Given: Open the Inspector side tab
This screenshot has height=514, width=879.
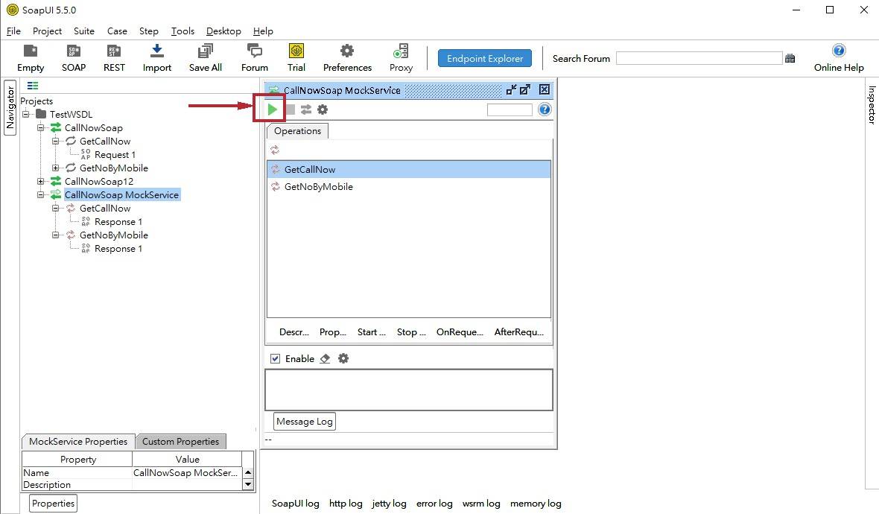Looking at the screenshot, I should pyautogui.click(x=872, y=104).
